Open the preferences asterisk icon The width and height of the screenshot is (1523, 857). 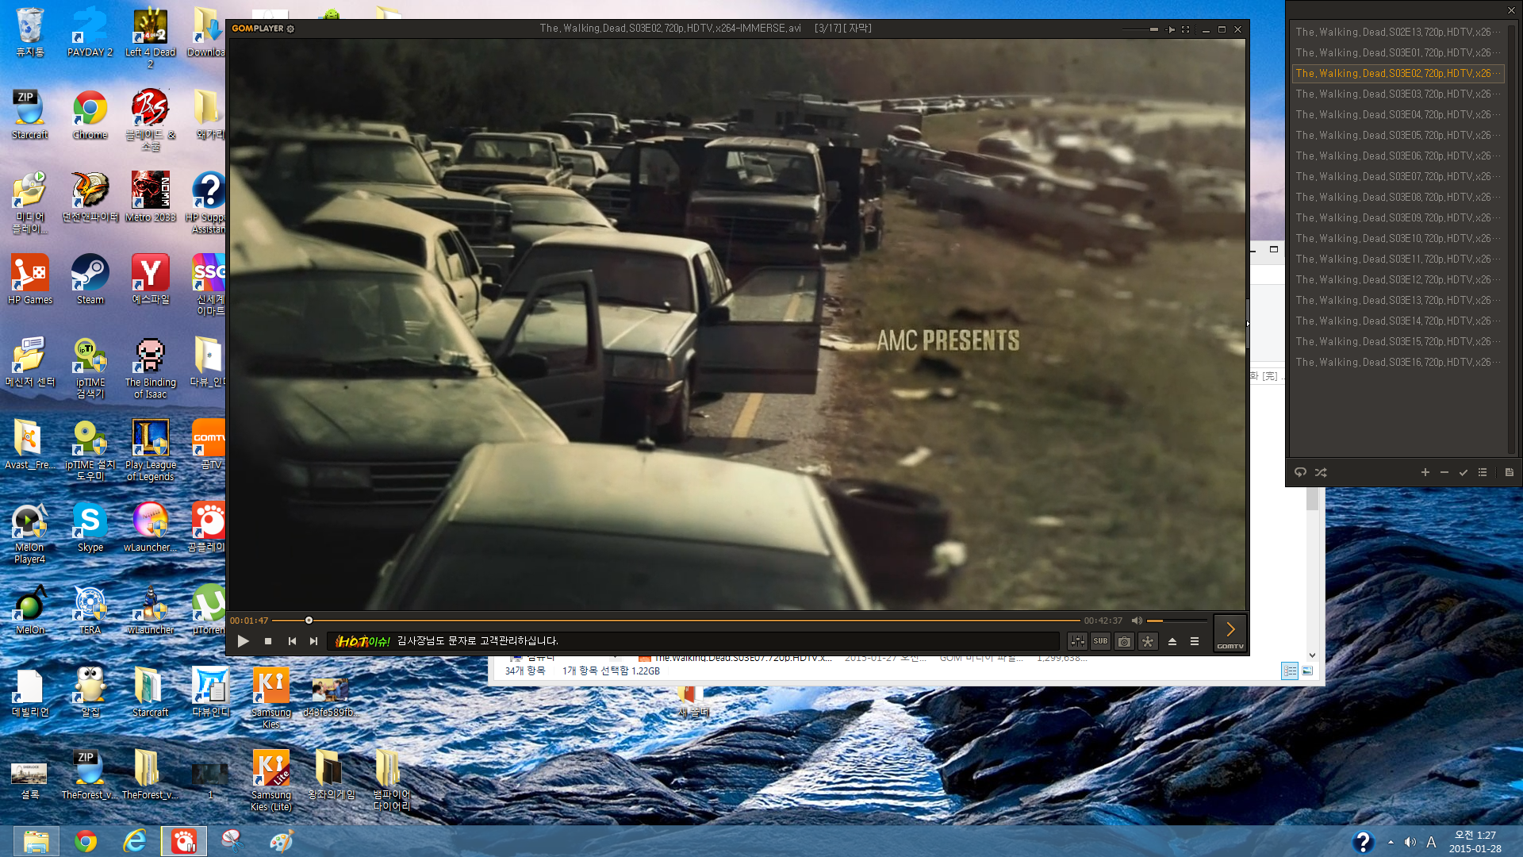pos(1148,641)
